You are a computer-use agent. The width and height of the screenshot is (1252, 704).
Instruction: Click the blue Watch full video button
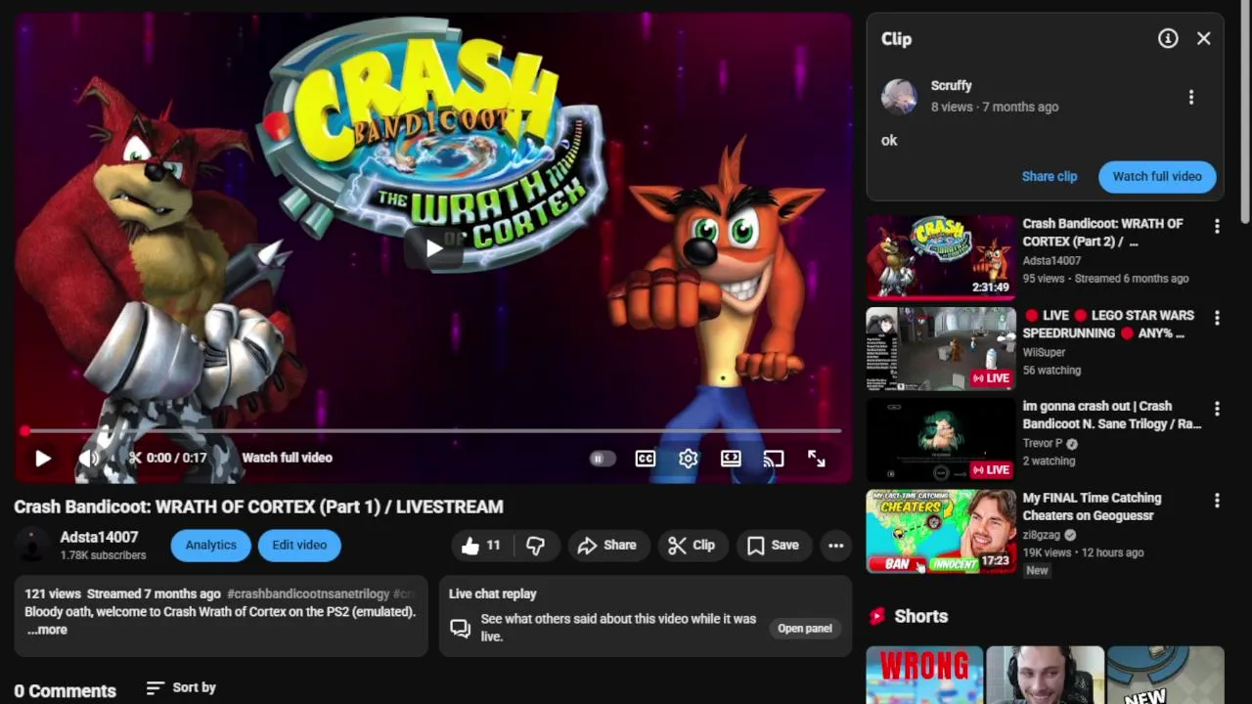[x=1157, y=176]
